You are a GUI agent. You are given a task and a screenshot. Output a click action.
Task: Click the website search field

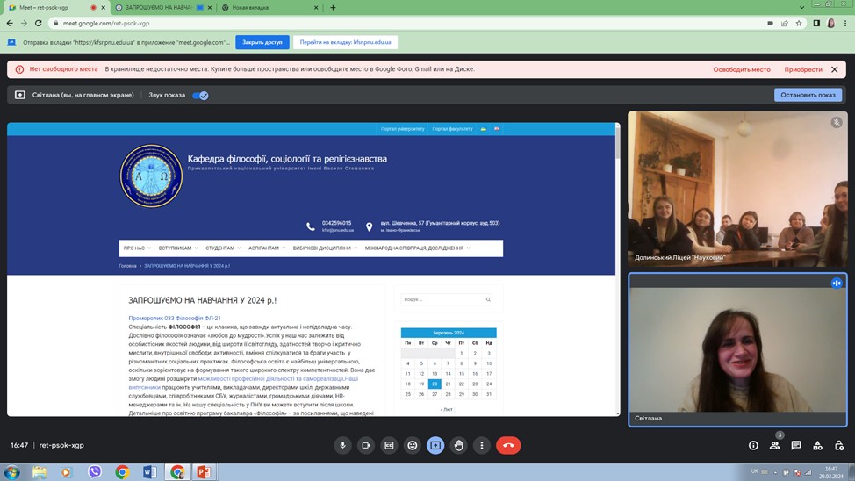click(x=442, y=299)
